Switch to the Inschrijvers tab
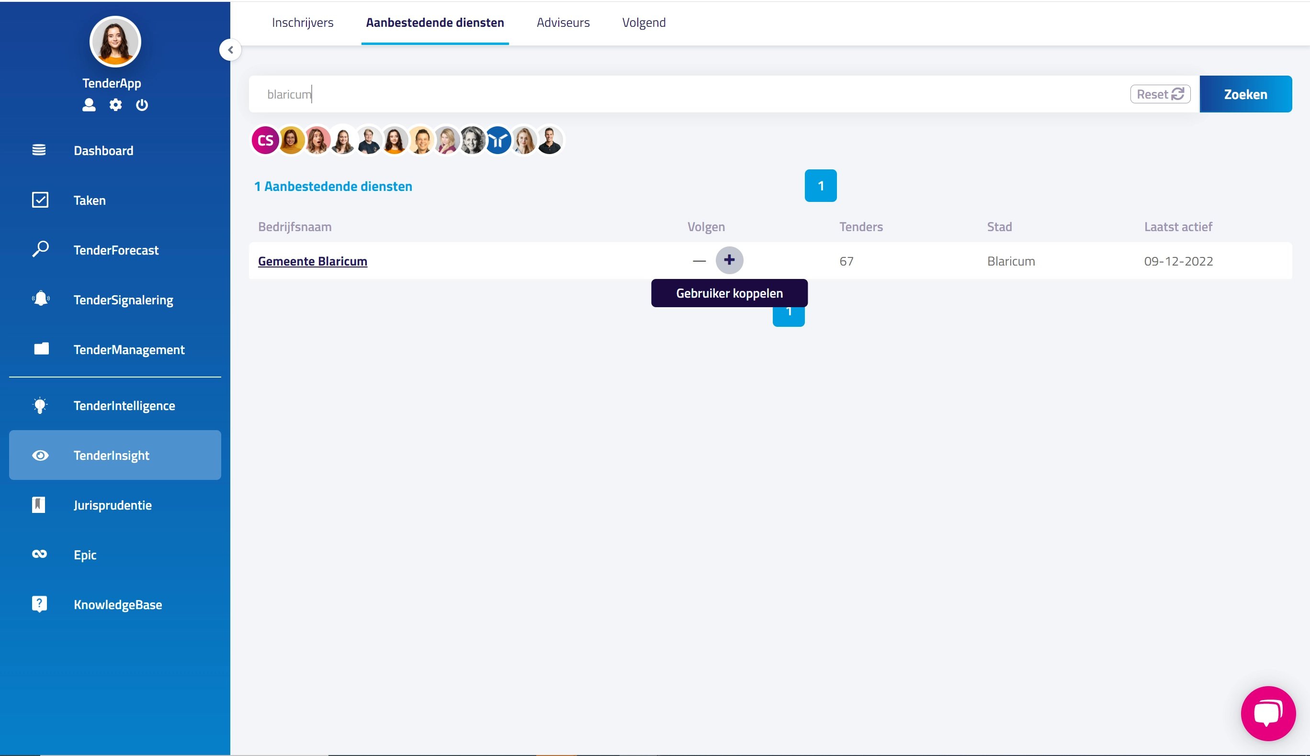1310x756 pixels. click(x=302, y=22)
